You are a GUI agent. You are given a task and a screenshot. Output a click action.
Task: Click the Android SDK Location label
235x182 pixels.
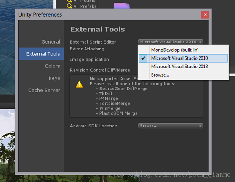click(x=94, y=126)
